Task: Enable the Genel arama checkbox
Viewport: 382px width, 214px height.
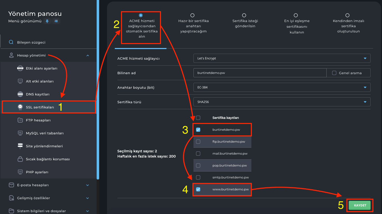Action: click(334, 73)
